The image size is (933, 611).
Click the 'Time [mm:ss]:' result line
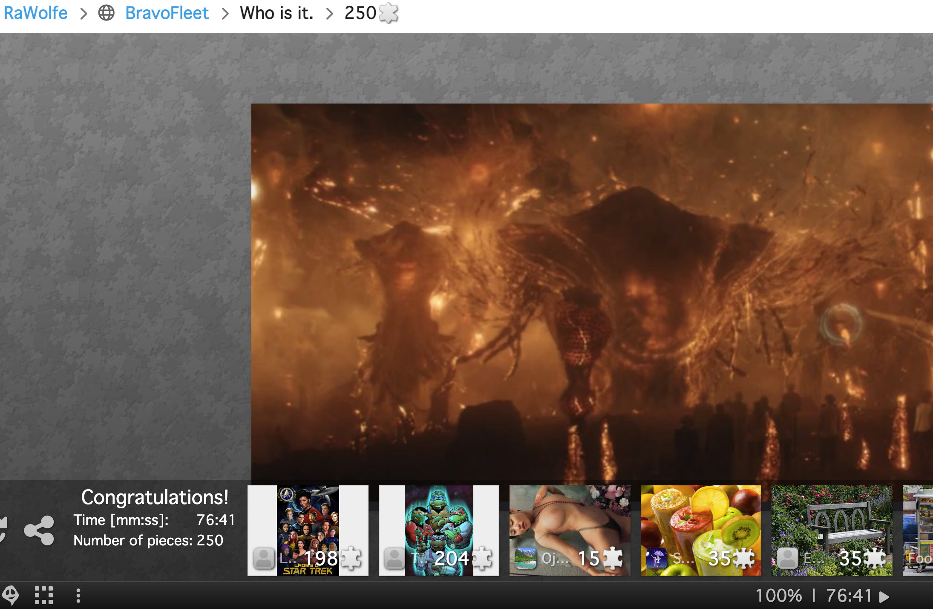coord(154,520)
